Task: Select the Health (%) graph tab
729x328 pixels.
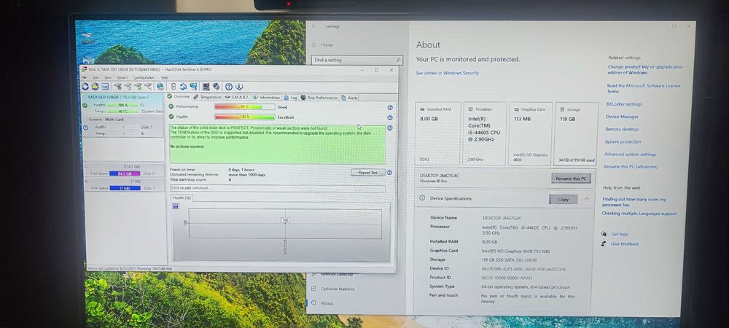Action: tap(182, 198)
